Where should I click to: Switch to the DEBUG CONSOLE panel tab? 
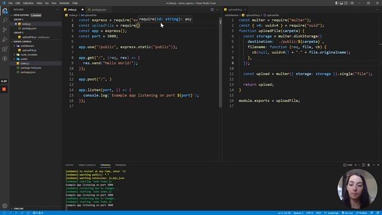pyautogui.click(x=87, y=165)
